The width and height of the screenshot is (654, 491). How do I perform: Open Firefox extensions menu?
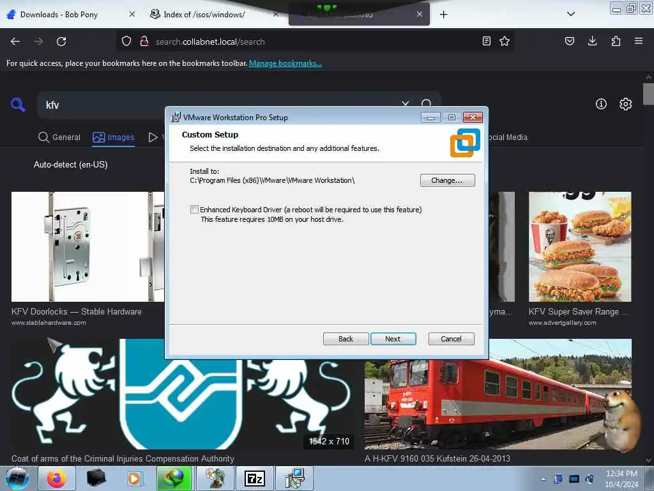point(616,41)
